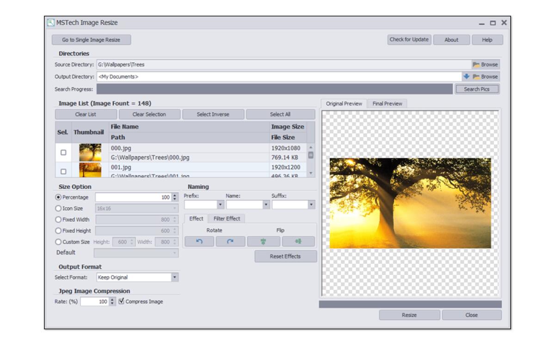Go to Single Image Resize
This screenshot has height=345, width=555.
click(91, 40)
